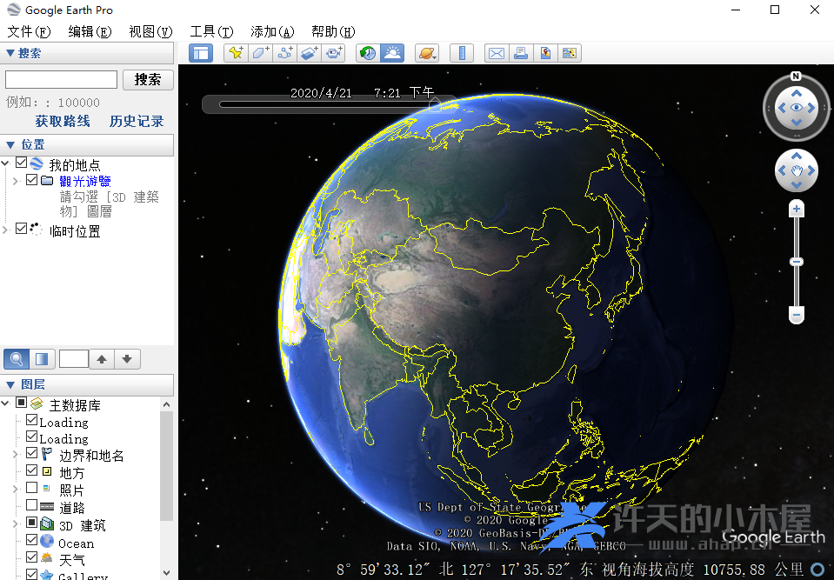Screen dimensions: 834x580
Task: Click the email envelope icon
Action: [497, 53]
